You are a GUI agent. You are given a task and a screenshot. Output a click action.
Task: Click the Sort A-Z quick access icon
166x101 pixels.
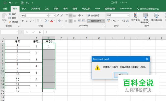point(27,3)
